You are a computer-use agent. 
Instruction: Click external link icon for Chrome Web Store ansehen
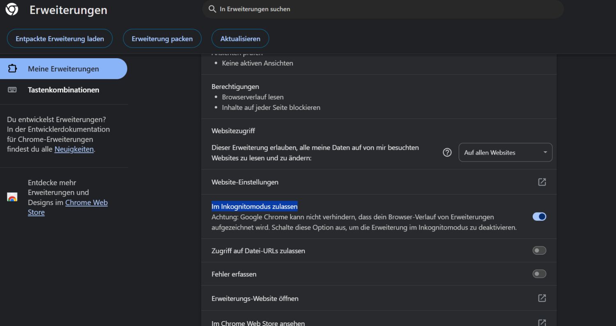pos(542,323)
